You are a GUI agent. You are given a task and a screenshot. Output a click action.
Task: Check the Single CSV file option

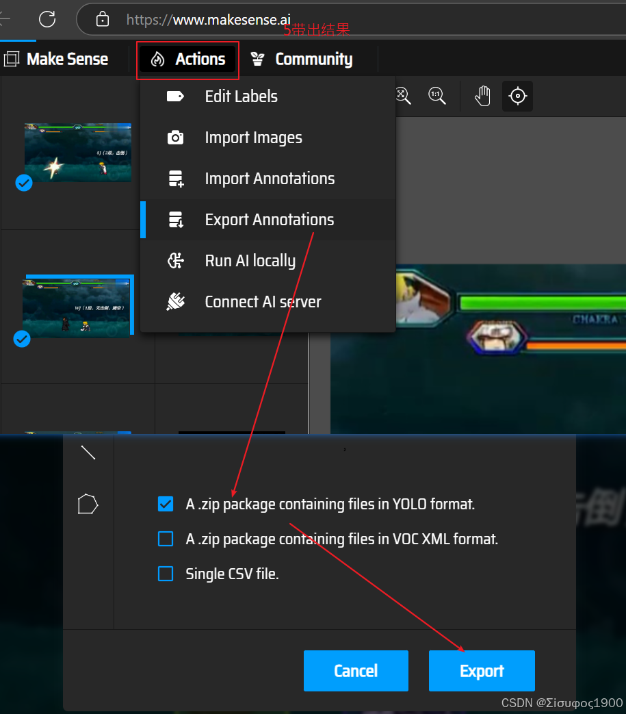pyautogui.click(x=166, y=574)
